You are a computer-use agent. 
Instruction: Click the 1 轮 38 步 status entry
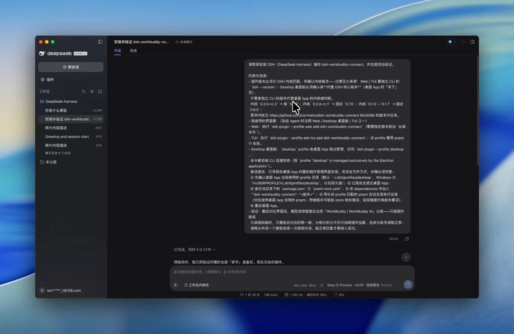point(249,295)
